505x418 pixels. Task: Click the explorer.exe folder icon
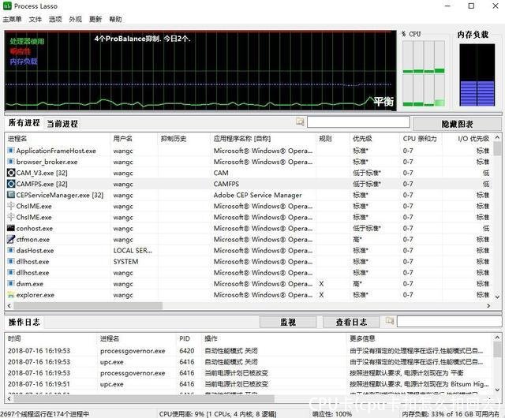click(11, 295)
